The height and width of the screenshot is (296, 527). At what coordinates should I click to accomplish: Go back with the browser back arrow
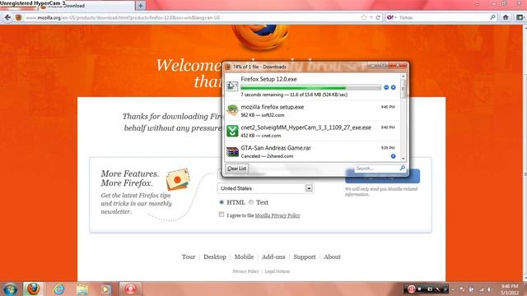[x=7, y=17]
